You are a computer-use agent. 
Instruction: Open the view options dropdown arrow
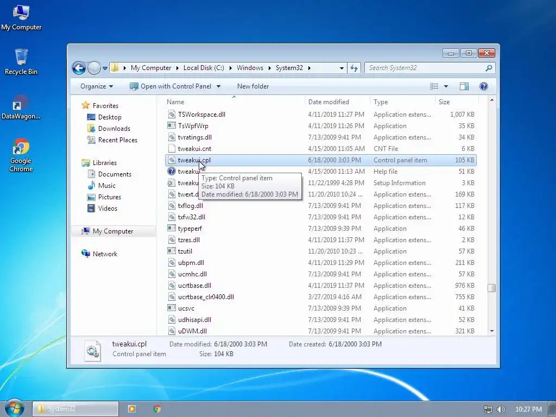pos(446,86)
